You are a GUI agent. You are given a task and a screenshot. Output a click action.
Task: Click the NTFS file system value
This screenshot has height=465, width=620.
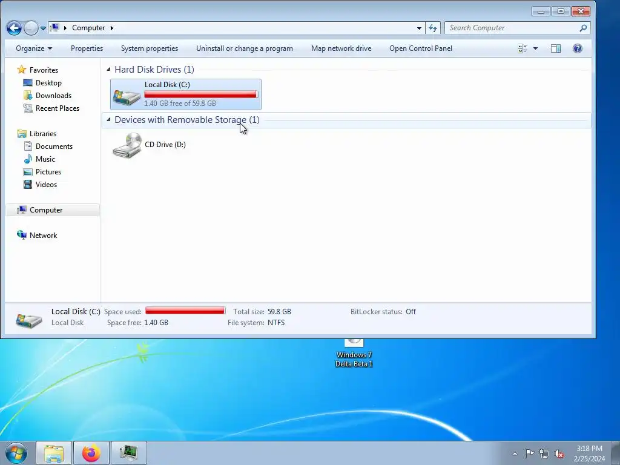[276, 323]
